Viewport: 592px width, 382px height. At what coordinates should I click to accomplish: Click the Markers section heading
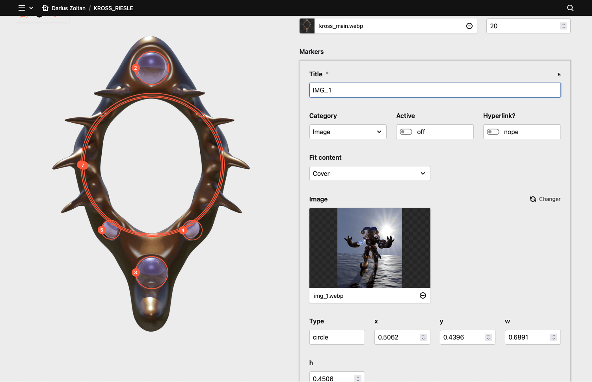tap(311, 52)
